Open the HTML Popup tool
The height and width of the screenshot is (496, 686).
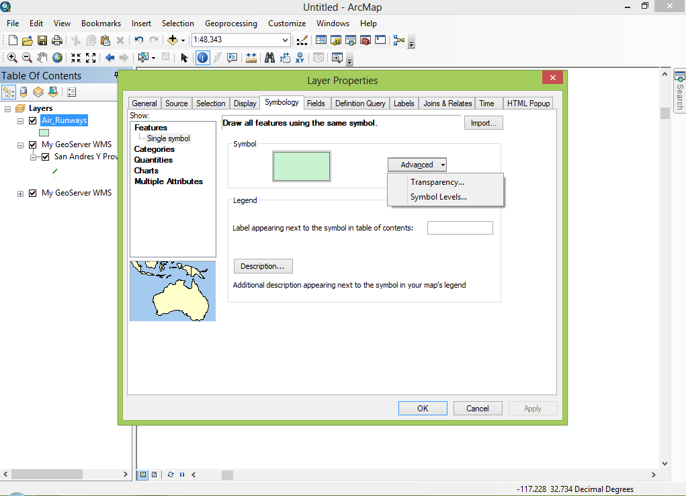pyautogui.click(x=232, y=57)
